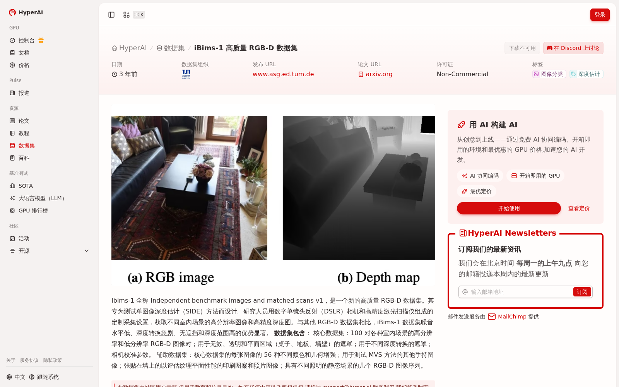Click 查看定价 link

pyautogui.click(x=579, y=208)
